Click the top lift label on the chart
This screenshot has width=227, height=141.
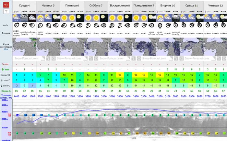point(9,115)
